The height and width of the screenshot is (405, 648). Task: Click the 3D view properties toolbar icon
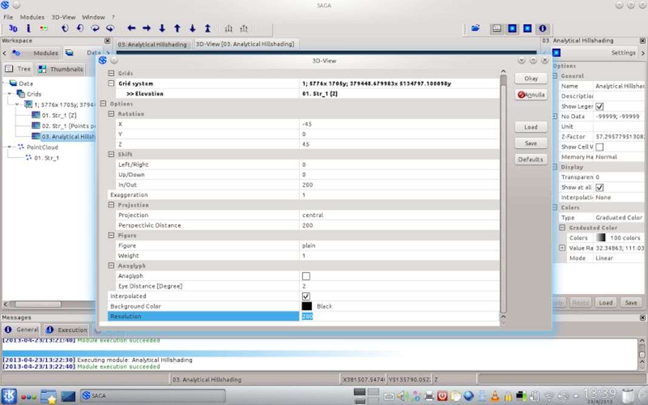coord(13,29)
